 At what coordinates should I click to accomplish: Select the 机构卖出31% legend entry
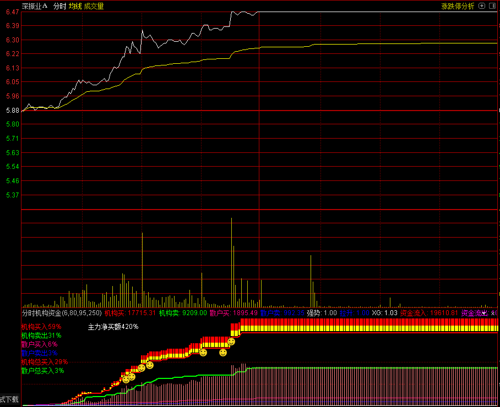click(x=41, y=335)
